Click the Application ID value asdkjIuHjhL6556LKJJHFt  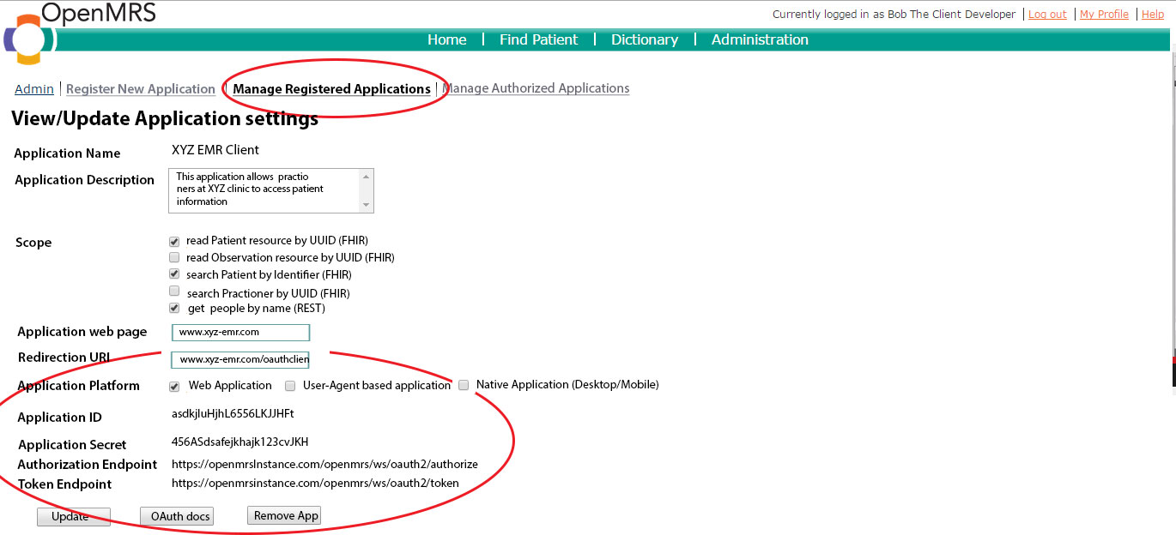coord(233,413)
